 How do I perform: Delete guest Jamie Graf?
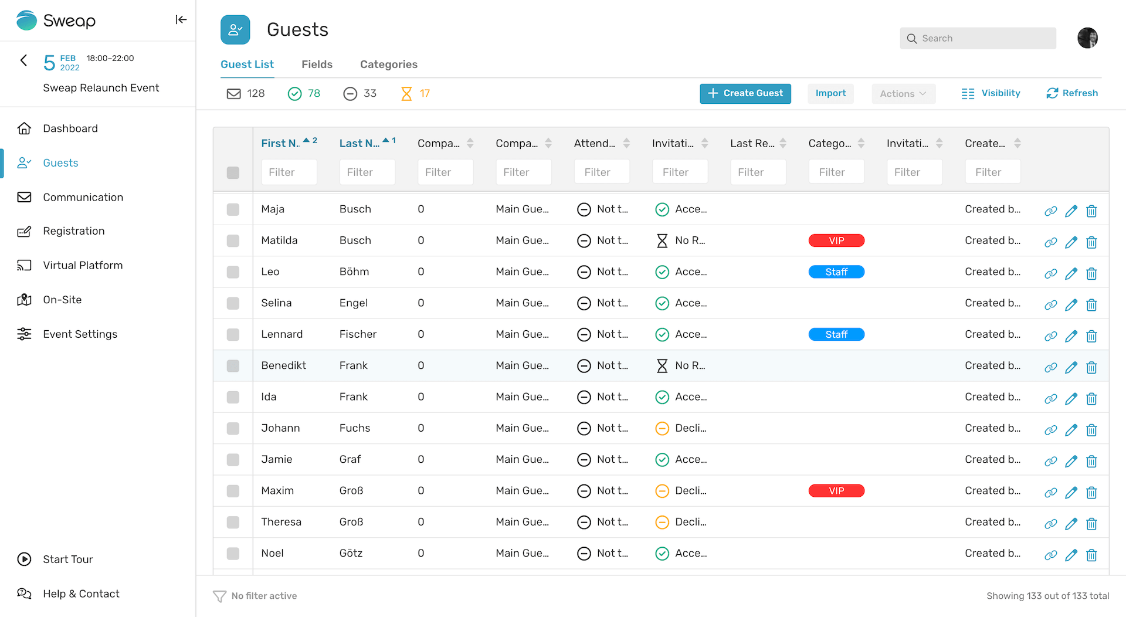1091,462
